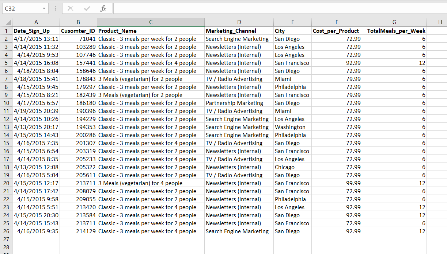Image resolution: width=447 pixels, height=254 pixels.
Task: Click TV / Radio Advertising in row 15
Action: coord(239,143)
